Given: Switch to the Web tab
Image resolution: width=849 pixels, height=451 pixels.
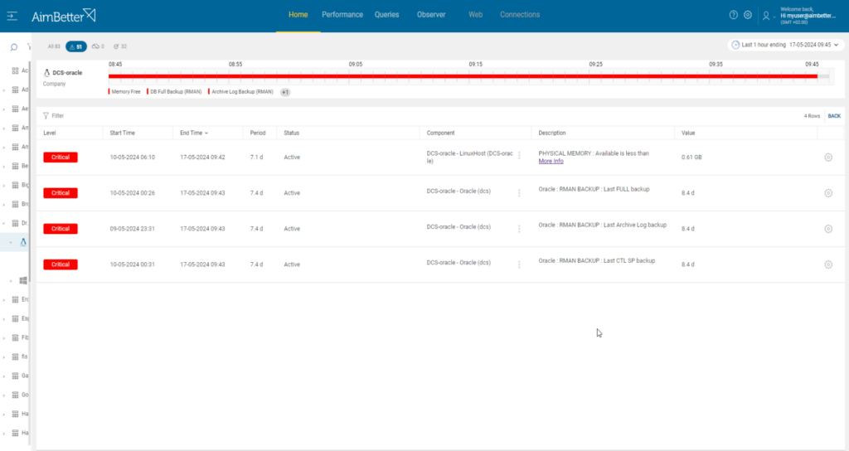Looking at the screenshot, I should pos(475,15).
